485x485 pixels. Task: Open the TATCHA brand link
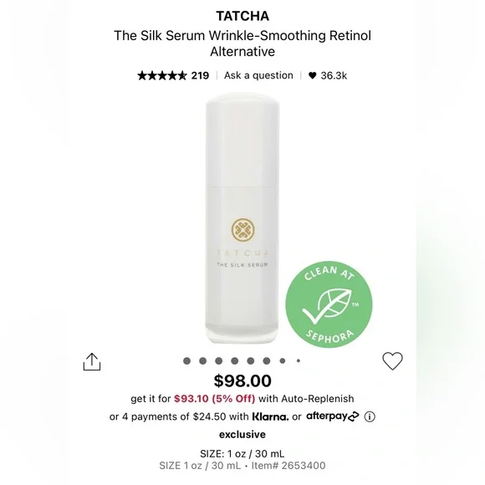[x=242, y=16]
